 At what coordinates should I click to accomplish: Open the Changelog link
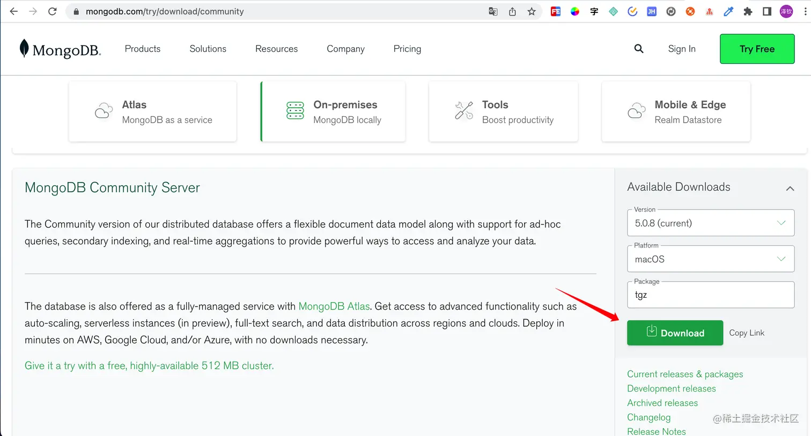coord(648,417)
